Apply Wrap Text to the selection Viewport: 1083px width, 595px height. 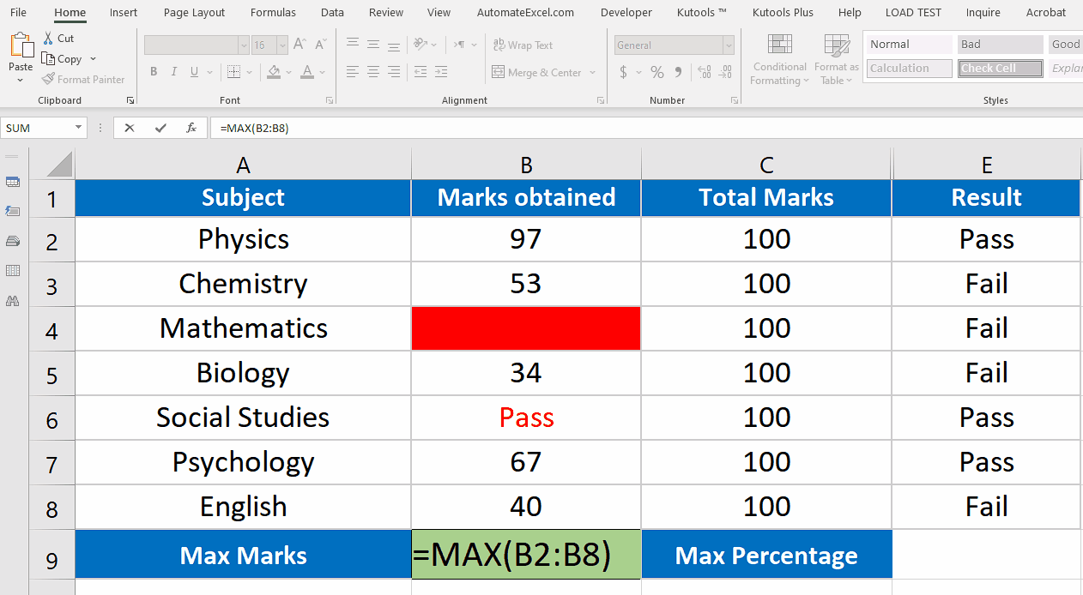coord(524,45)
